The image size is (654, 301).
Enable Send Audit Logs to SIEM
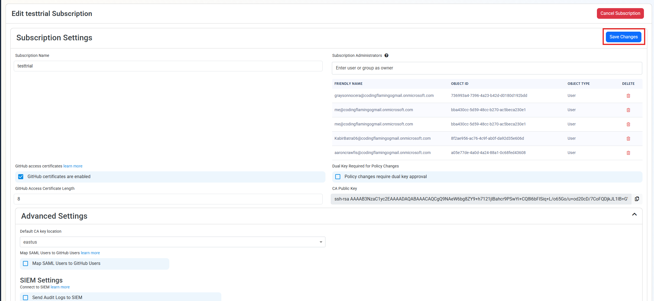25,297
